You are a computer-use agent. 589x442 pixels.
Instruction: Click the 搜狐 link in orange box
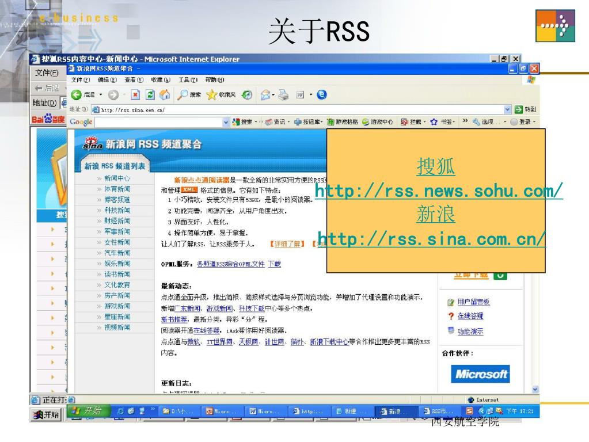point(436,166)
